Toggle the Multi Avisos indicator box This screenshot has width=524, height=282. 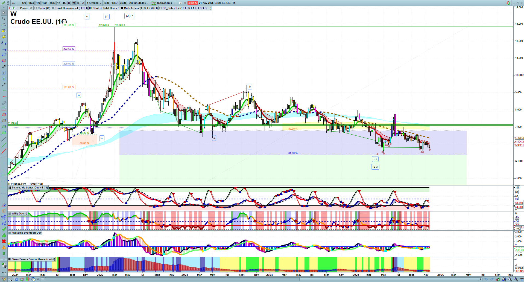pyautogui.click(x=122, y=8)
